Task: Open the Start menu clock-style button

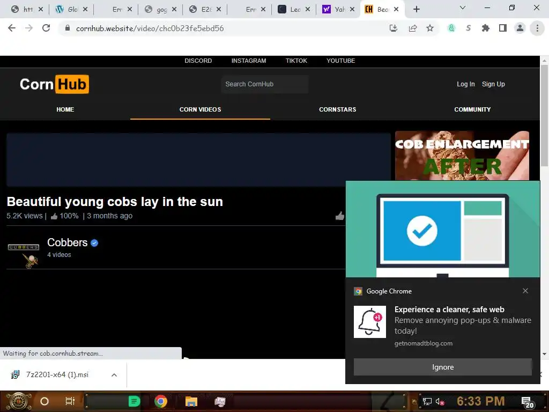Action: (18, 401)
